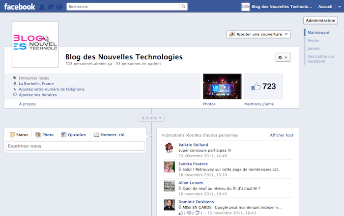Click Ajoutez vos horaires link
The width and height of the screenshot is (344, 216).
pyautogui.click(x=37, y=95)
